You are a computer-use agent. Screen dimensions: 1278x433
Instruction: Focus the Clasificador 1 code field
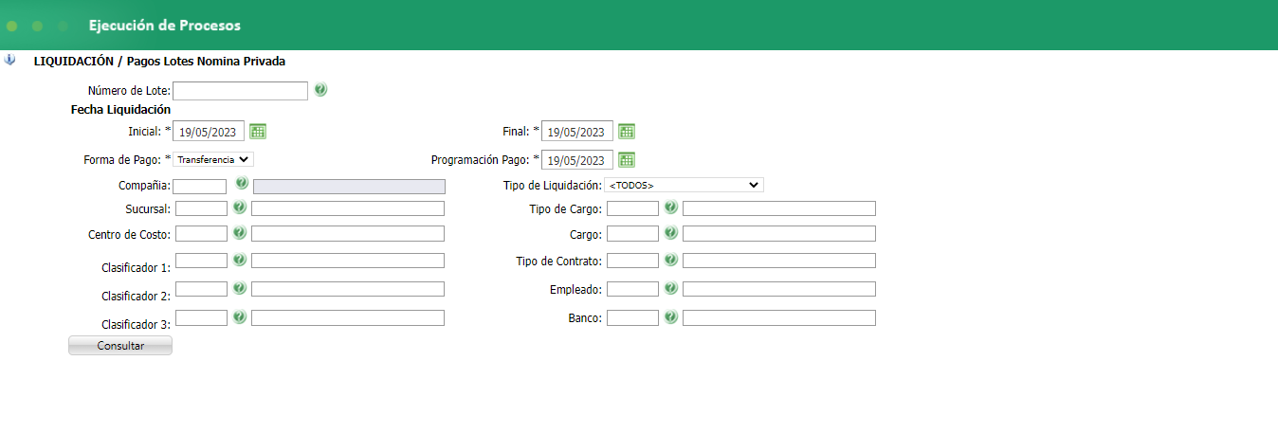click(x=201, y=261)
